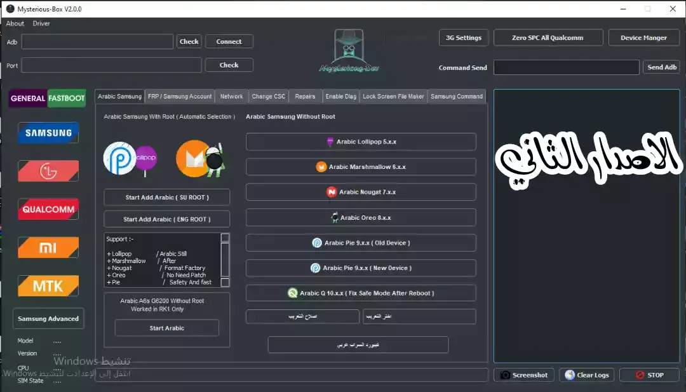
Task: Open the Repairs tab
Action: [x=305, y=96]
